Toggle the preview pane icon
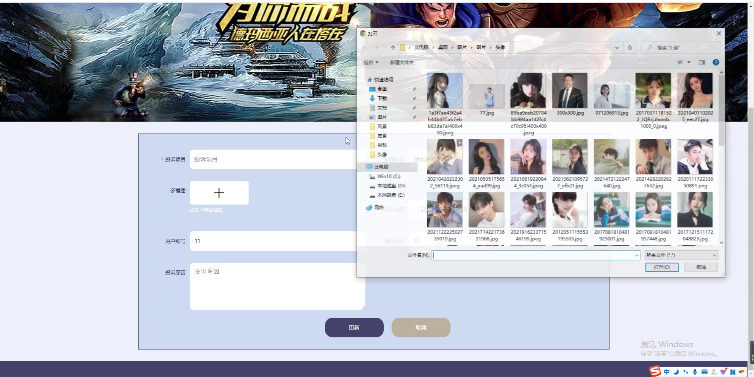 (x=702, y=62)
